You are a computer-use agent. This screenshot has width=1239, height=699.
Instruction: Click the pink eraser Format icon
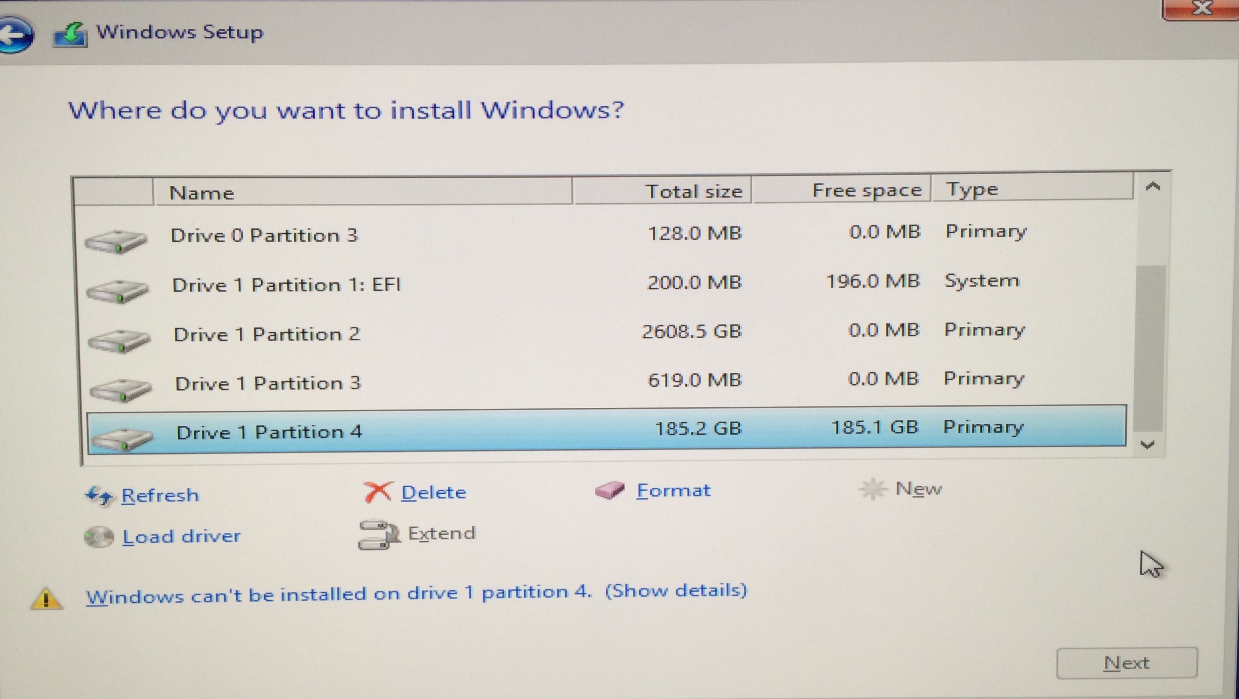(x=610, y=490)
